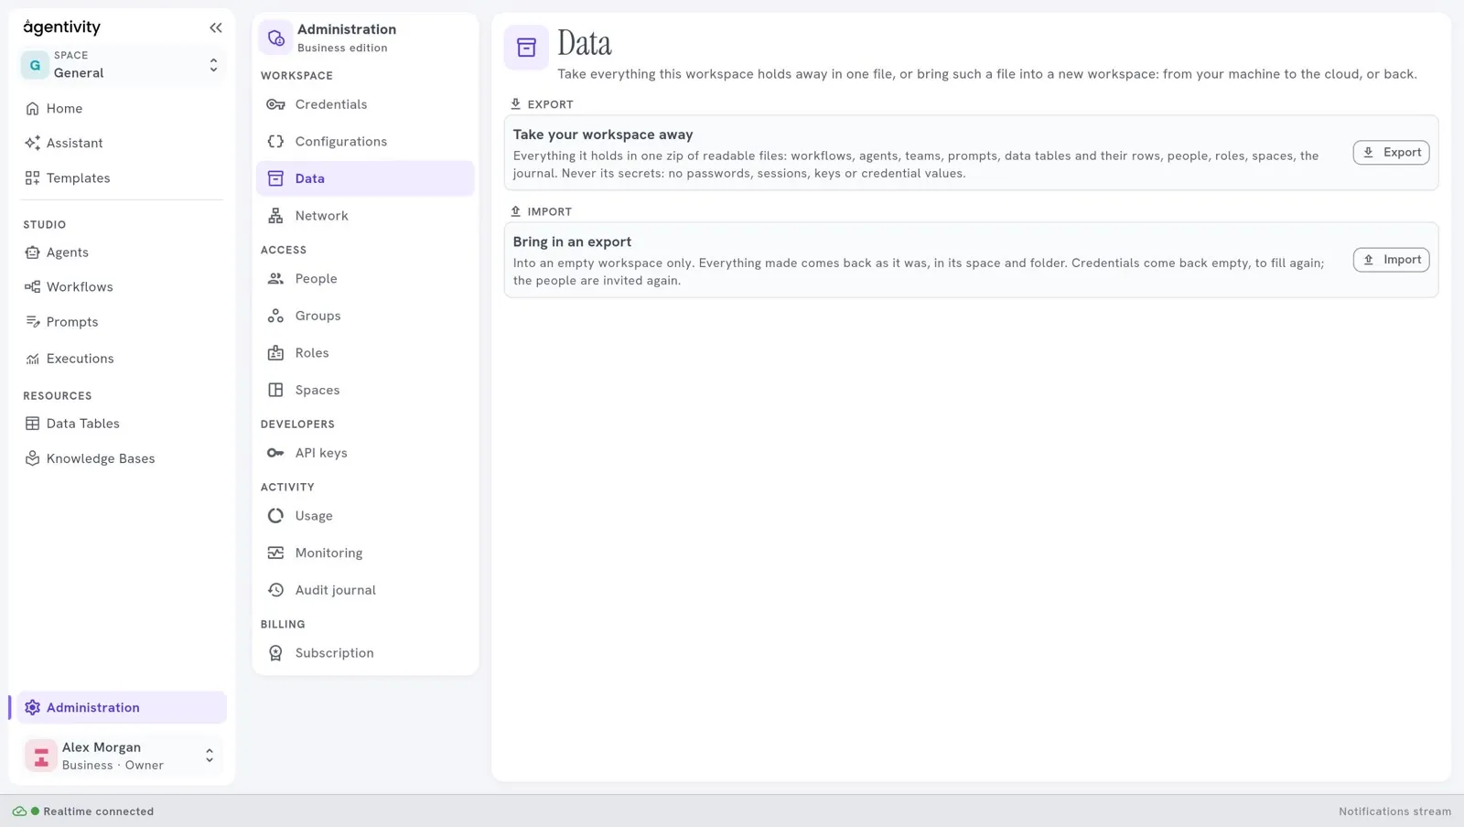
Task: Click the Agents robot icon
Action: point(32,252)
